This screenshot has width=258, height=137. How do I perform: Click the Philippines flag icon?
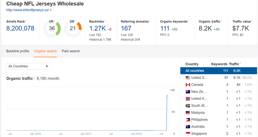[x=188, y=120]
